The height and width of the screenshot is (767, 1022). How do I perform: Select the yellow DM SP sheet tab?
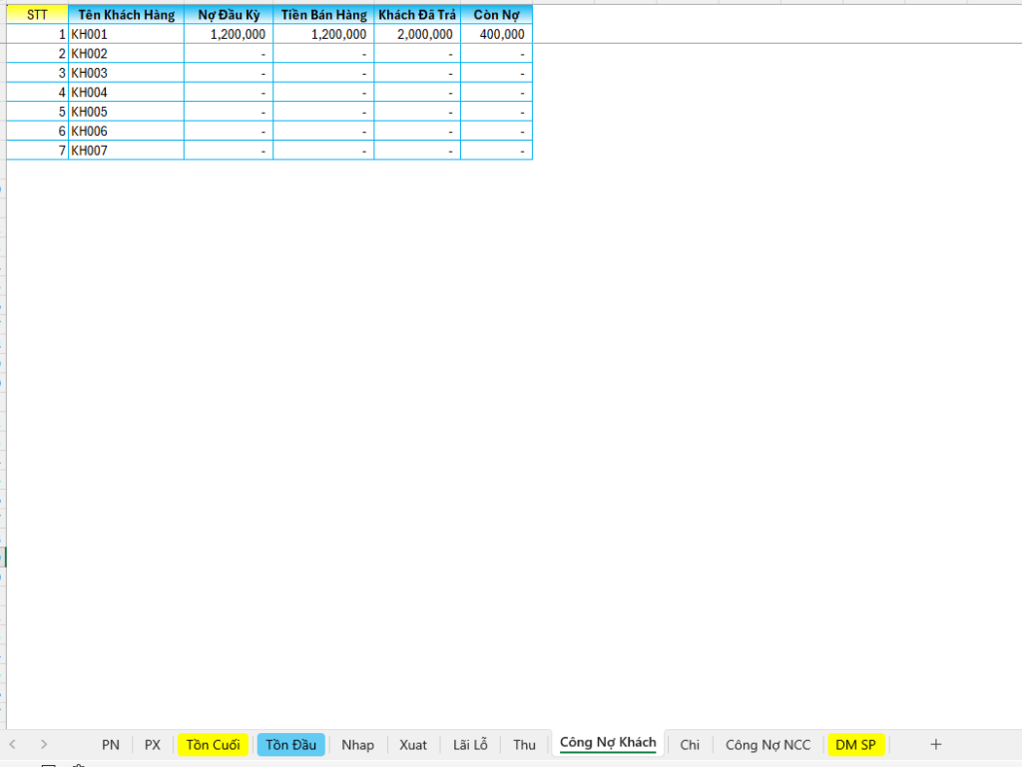[856, 744]
